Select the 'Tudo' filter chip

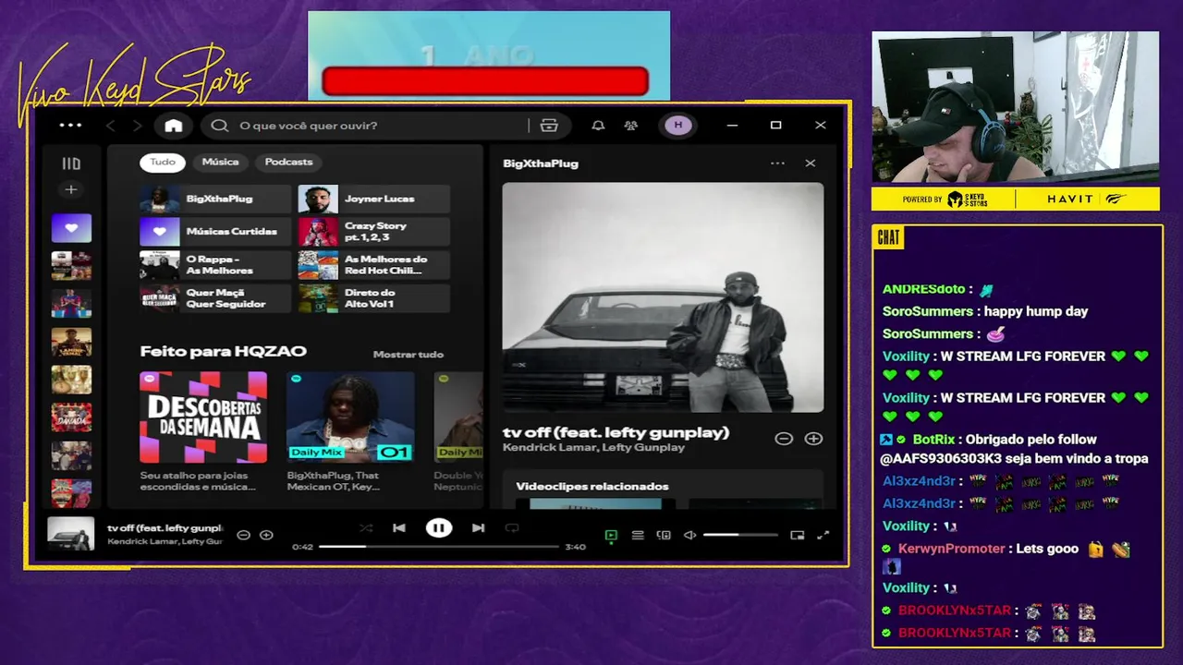click(163, 162)
